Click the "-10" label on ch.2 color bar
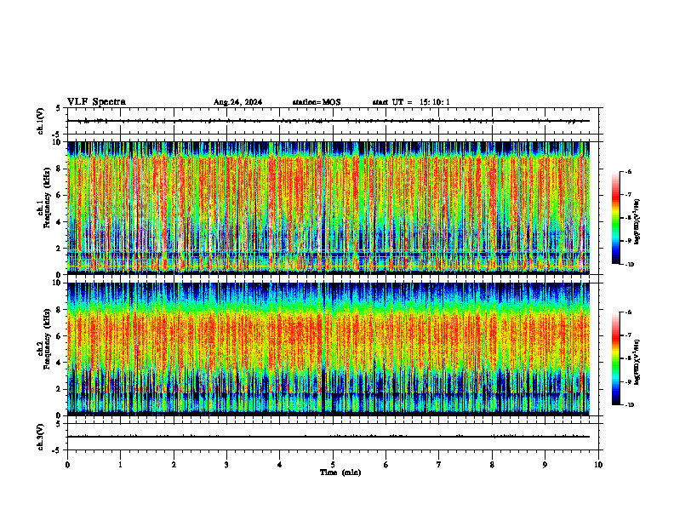 tap(630, 405)
